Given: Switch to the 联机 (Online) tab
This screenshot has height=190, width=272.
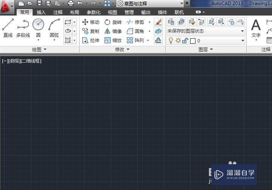Looking at the screenshot, I should point(179,12).
